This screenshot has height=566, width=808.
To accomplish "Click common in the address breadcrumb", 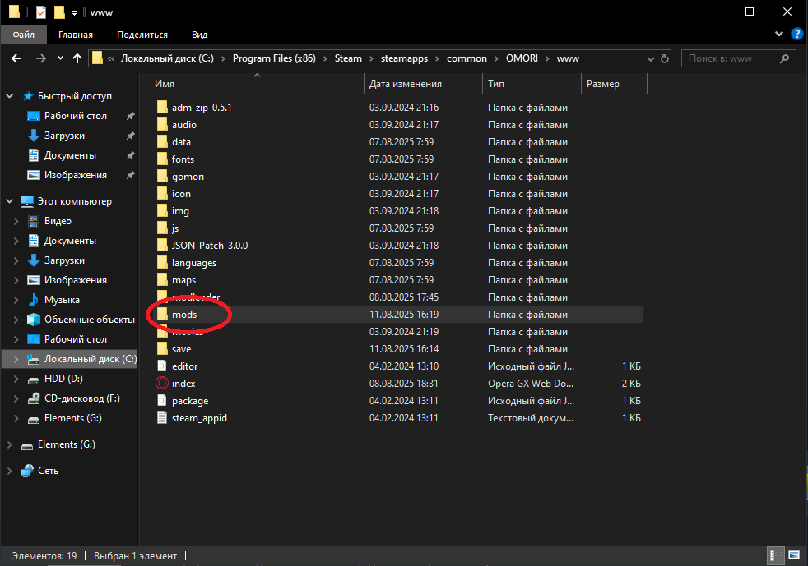I will point(467,58).
